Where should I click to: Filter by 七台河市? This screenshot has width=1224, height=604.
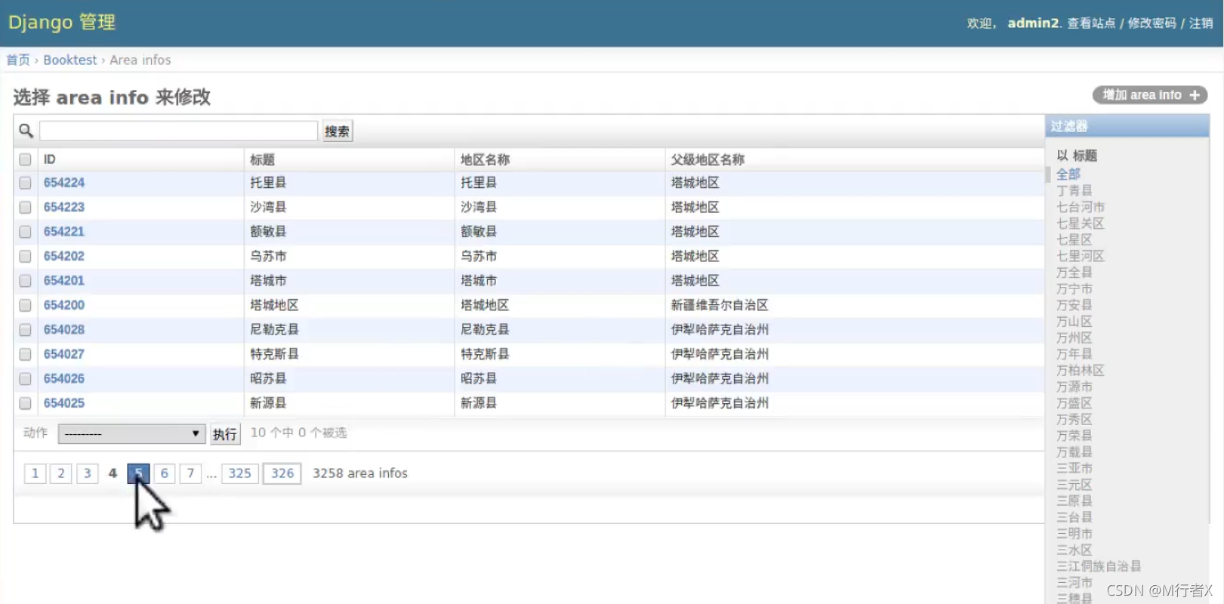tap(1081, 207)
